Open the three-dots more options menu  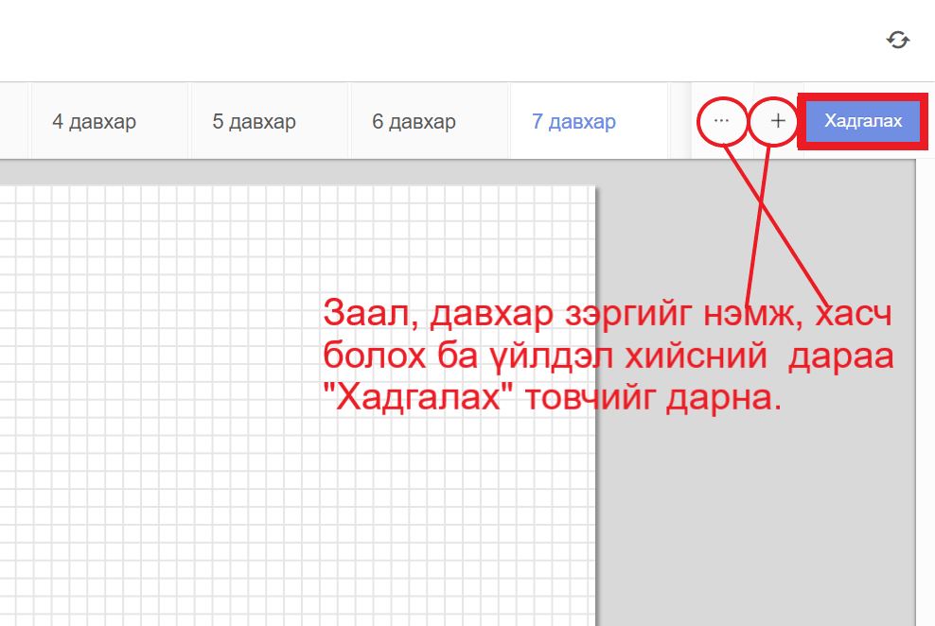(722, 121)
